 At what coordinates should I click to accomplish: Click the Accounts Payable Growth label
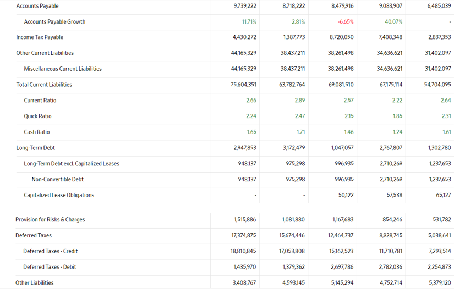pyautogui.click(x=54, y=21)
